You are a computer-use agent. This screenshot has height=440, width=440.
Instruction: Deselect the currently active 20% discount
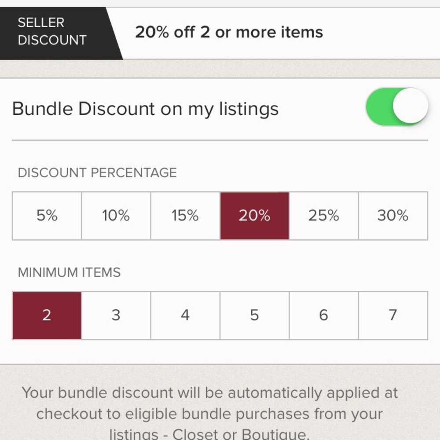(254, 216)
